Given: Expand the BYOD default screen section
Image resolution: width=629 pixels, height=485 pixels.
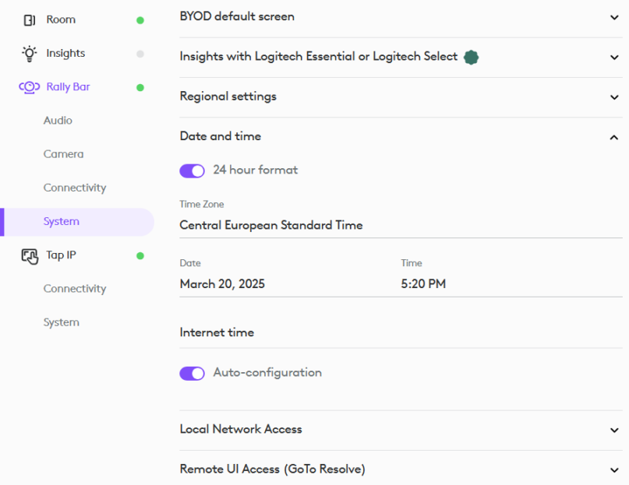Looking at the screenshot, I should pos(613,16).
